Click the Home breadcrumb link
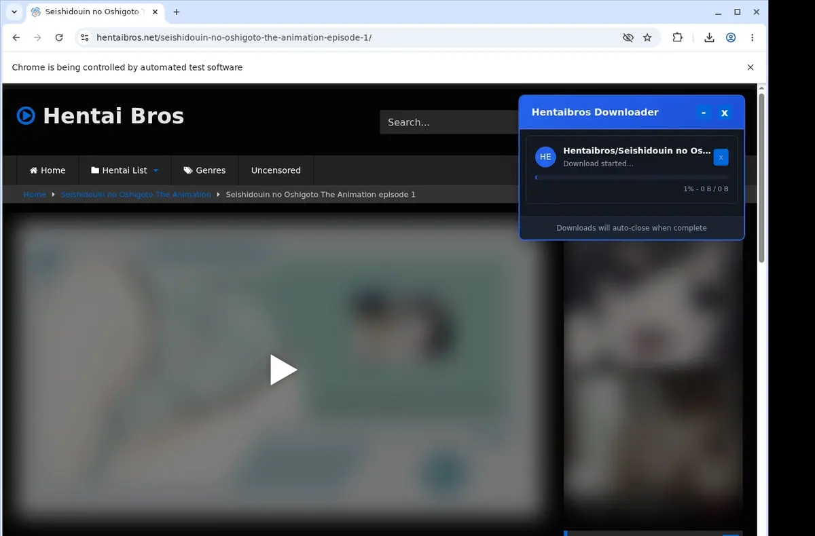Viewport: 815px width, 536px height. coord(35,195)
